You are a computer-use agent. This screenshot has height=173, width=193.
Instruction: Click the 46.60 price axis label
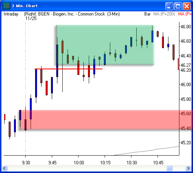pos(186,41)
